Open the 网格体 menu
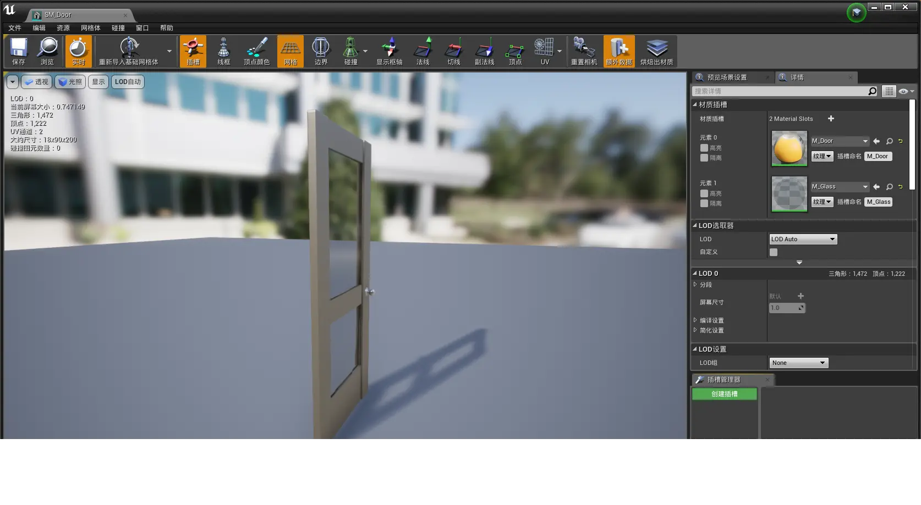Screen dimensions: 921x505 pyautogui.click(x=91, y=28)
